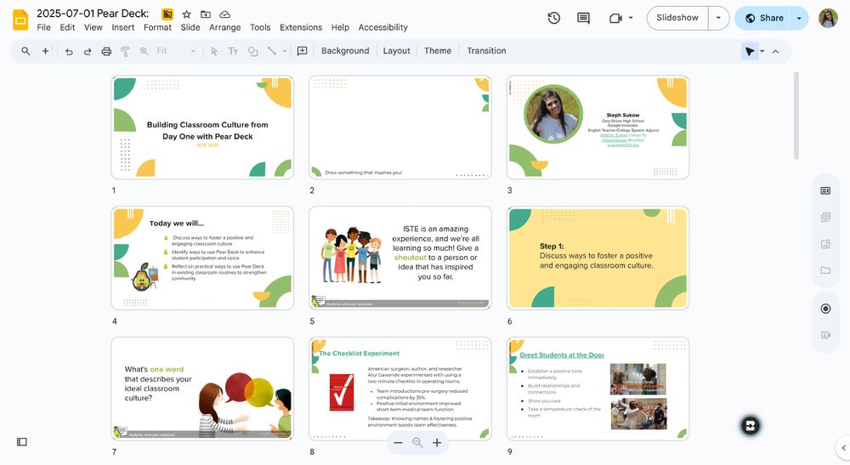Click the video camera icon below record

(x=825, y=336)
